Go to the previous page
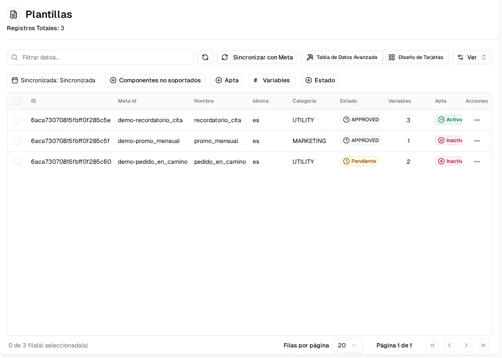 (x=449, y=345)
